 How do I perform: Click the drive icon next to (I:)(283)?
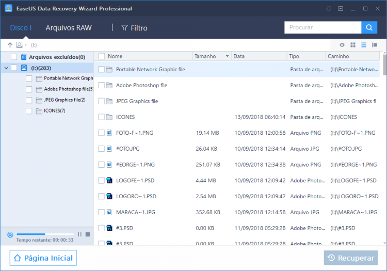(24, 68)
